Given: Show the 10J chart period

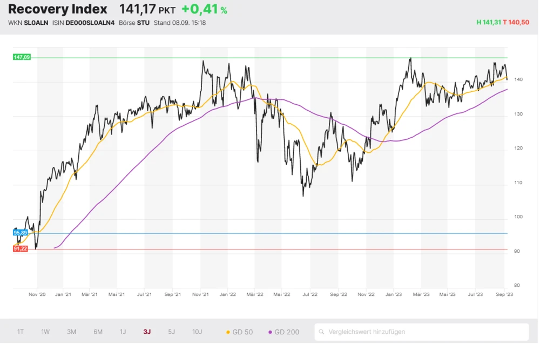Looking at the screenshot, I should (197, 332).
